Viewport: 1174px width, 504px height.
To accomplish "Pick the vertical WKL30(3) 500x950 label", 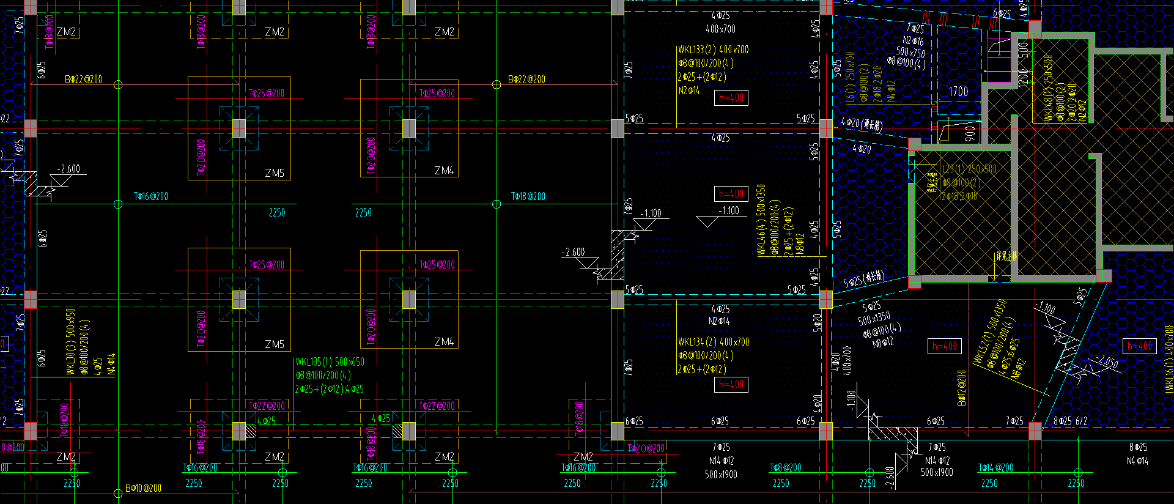I will 72,341.
